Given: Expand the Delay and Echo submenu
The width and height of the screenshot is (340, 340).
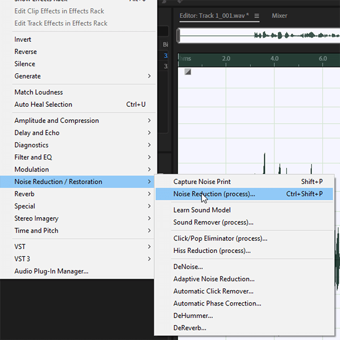Looking at the screenshot, I should [37, 133].
